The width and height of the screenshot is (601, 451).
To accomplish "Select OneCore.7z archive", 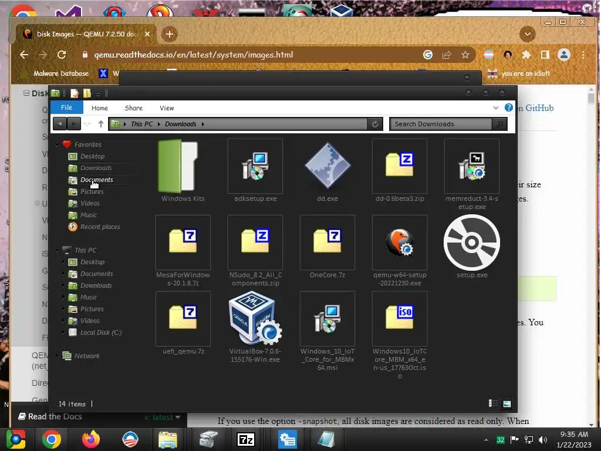I will 327,247.
